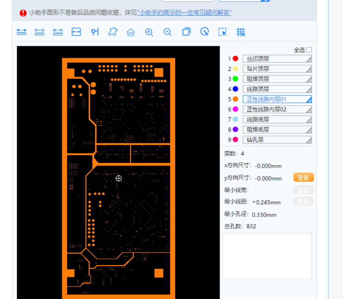The width and height of the screenshot is (343, 299).
Task: Toggle the 丝印顶层 layer
Action: [x=277, y=59]
